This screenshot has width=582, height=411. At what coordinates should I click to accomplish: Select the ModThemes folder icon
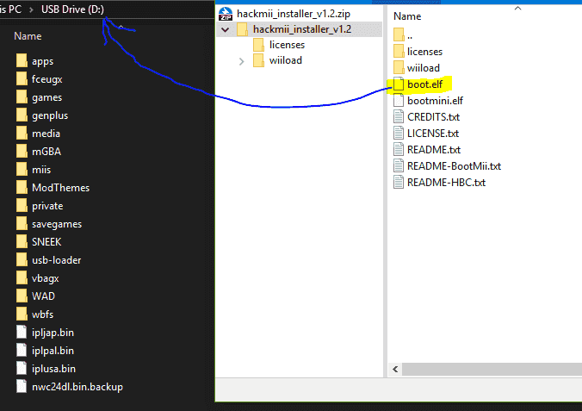(22, 187)
